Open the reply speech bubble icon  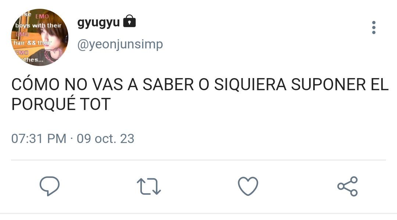tap(50, 186)
